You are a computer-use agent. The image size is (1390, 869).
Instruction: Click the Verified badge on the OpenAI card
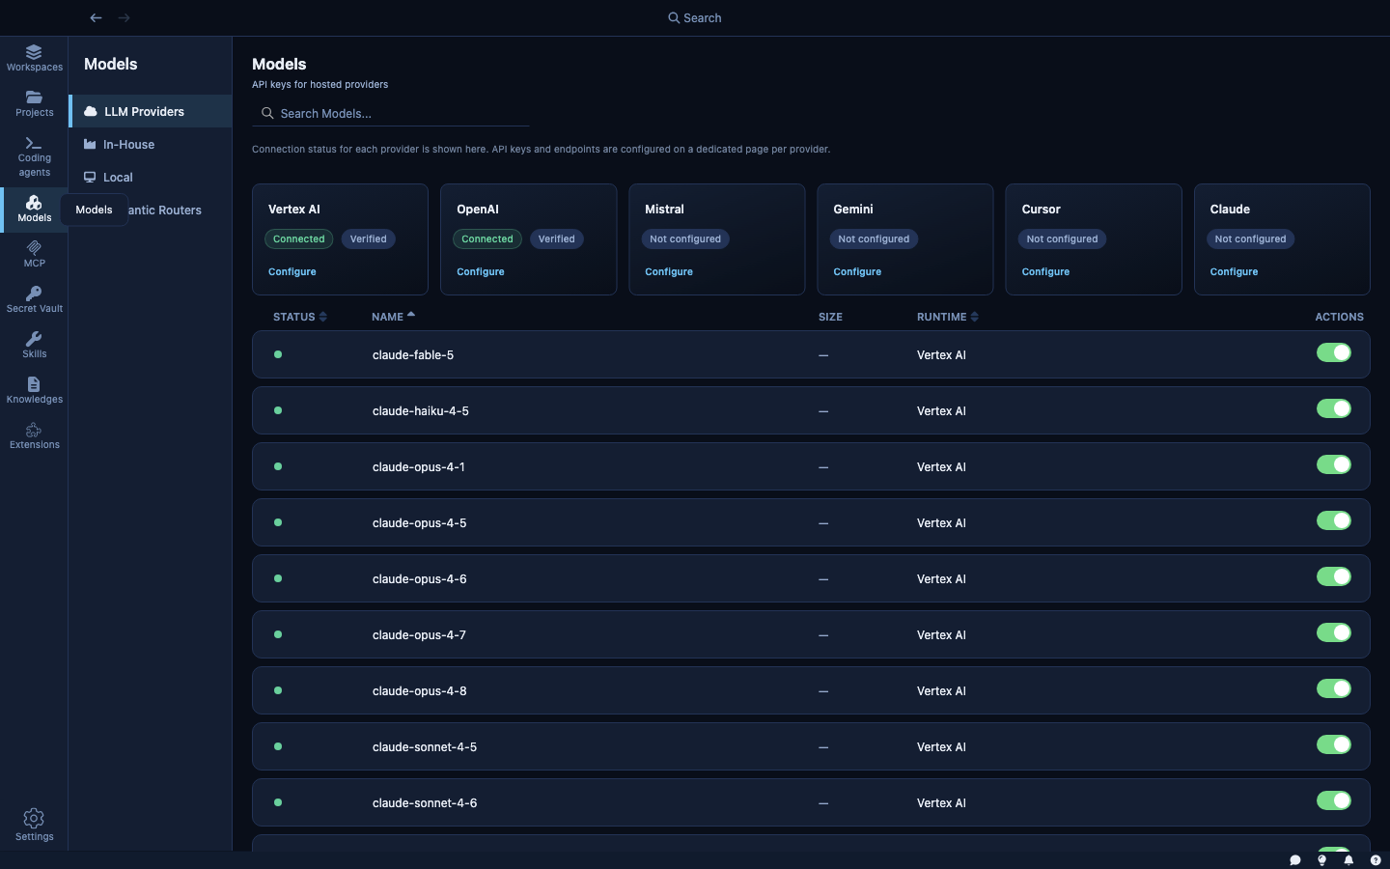[557, 238]
